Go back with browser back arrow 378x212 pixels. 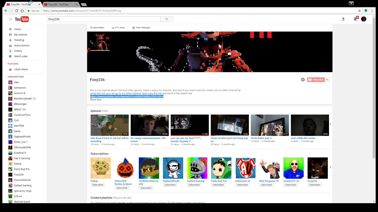click(x=6, y=11)
